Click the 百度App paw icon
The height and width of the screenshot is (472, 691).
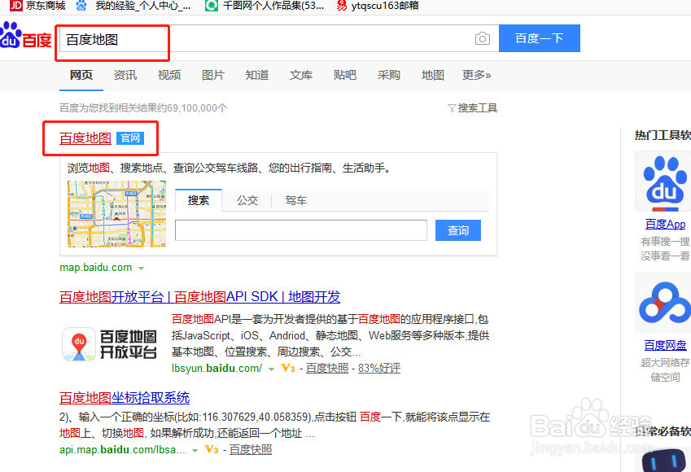pyautogui.click(x=664, y=181)
